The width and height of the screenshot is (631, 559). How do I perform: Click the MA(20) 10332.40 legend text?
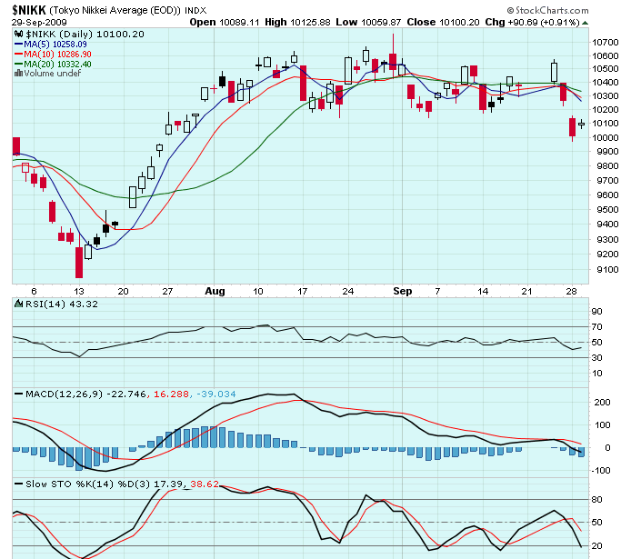[57, 64]
